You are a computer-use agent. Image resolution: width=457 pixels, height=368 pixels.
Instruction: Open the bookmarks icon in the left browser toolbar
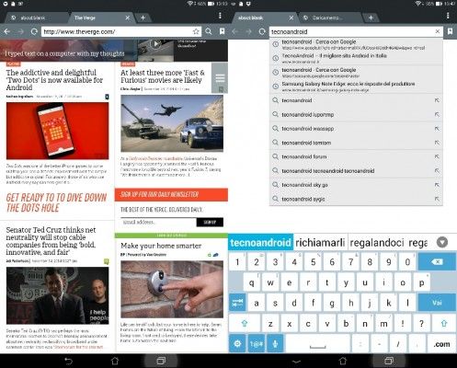[222, 31]
